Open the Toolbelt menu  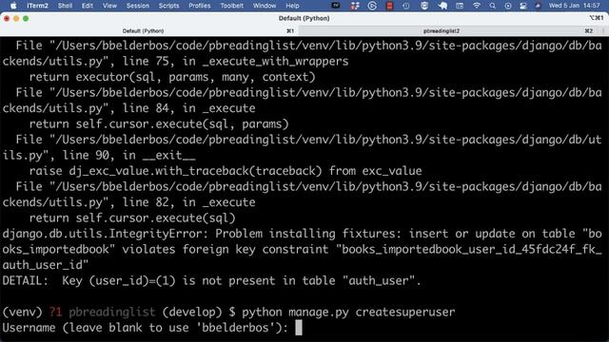(232, 6)
